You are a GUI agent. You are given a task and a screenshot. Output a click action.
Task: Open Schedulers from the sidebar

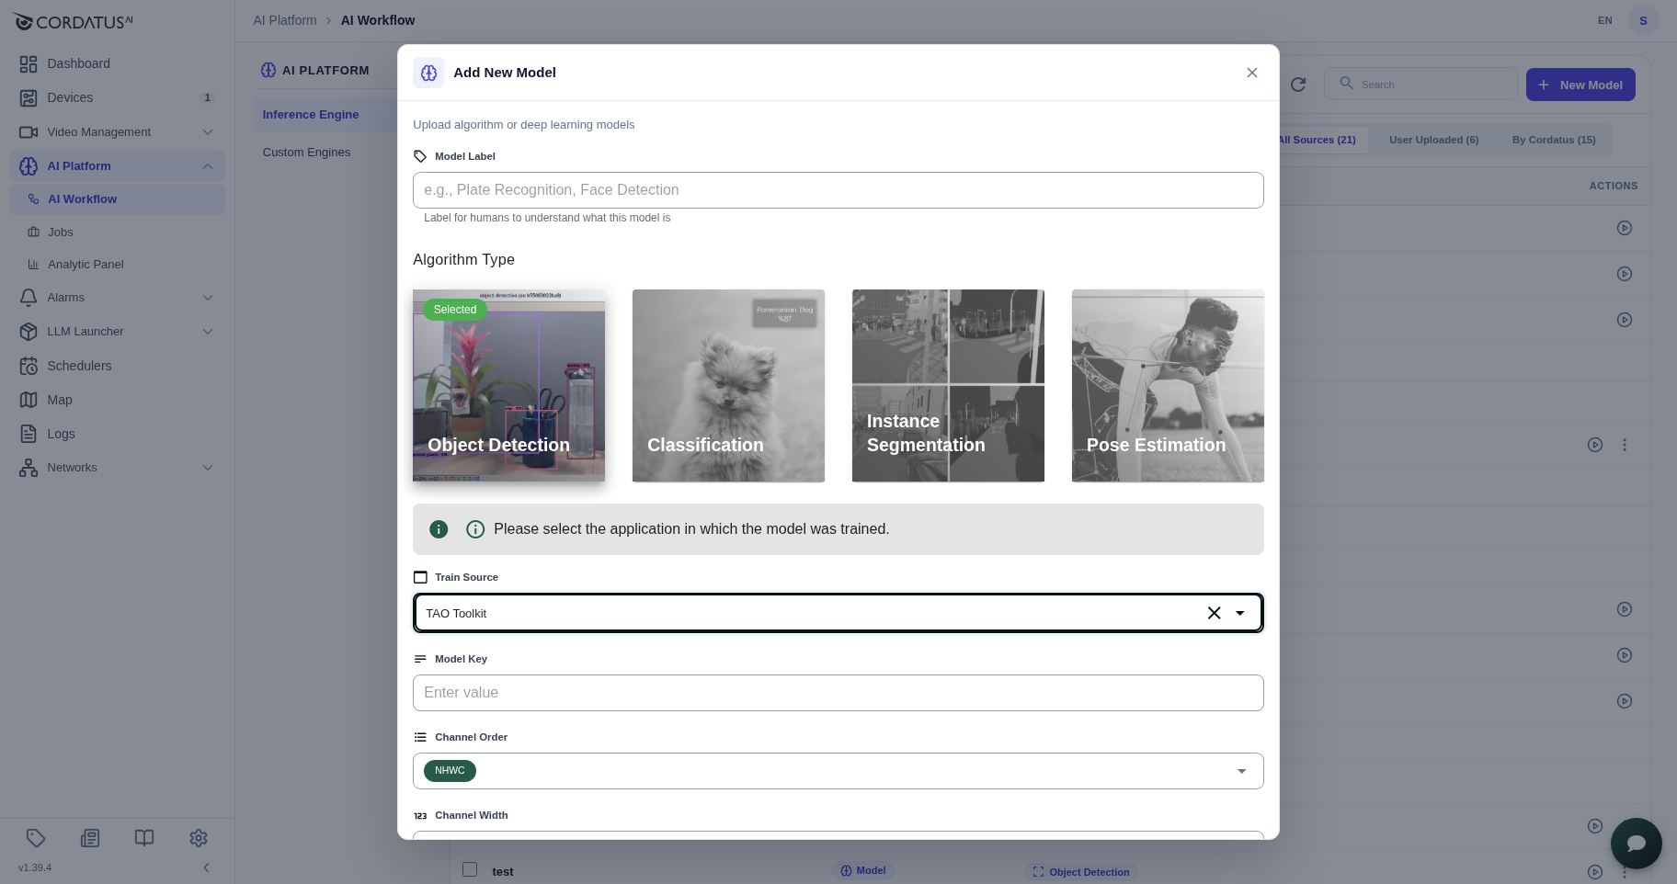click(x=79, y=366)
